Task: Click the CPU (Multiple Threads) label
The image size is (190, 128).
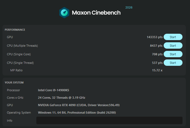Action: point(22,46)
